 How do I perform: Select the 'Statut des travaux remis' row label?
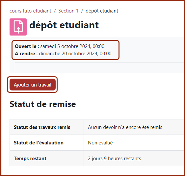42,127
